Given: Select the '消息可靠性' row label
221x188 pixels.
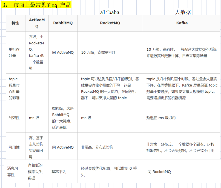Looking at the screenshot, I should (x=13, y=172).
